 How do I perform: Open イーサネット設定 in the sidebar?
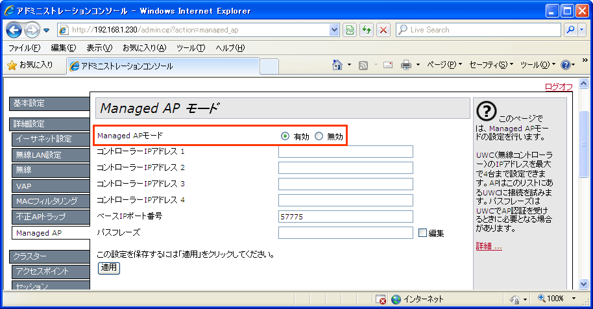pos(51,139)
